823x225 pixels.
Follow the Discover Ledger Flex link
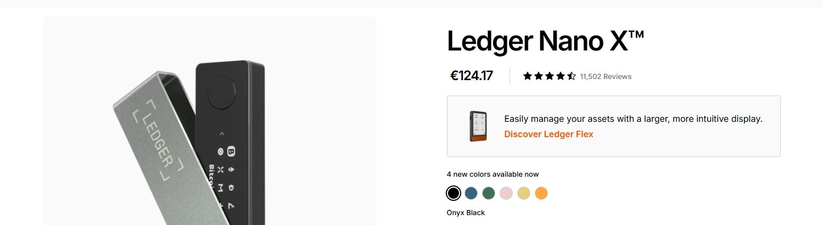pyautogui.click(x=548, y=134)
